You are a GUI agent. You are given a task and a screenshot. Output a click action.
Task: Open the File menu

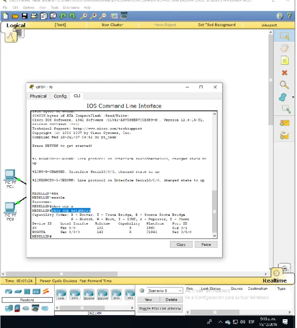point(5,7)
